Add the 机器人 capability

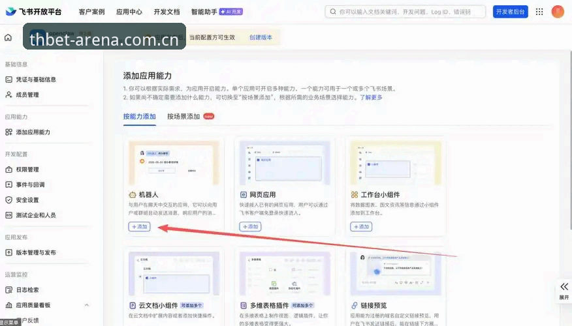point(139,226)
